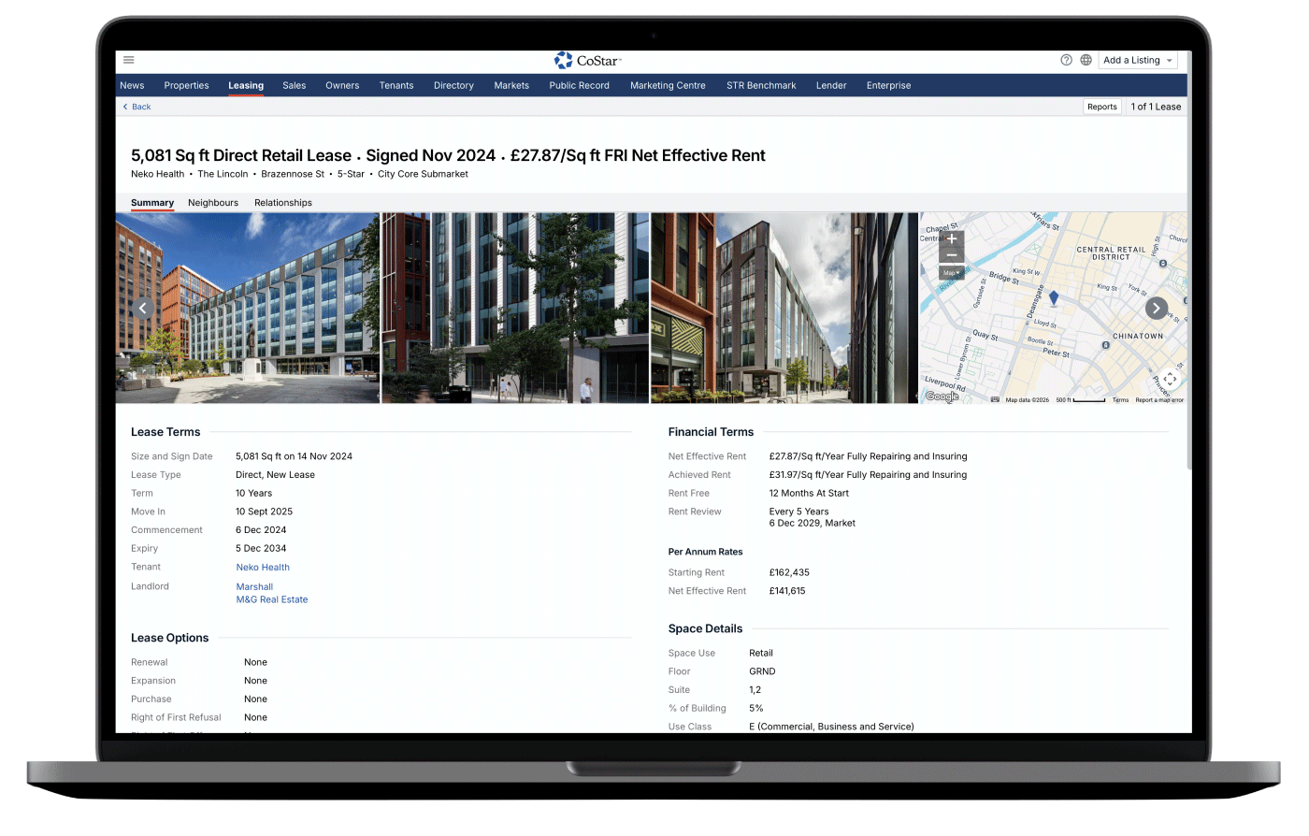
Task: Open the Neko Health tenant link
Action: click(263, 568)
